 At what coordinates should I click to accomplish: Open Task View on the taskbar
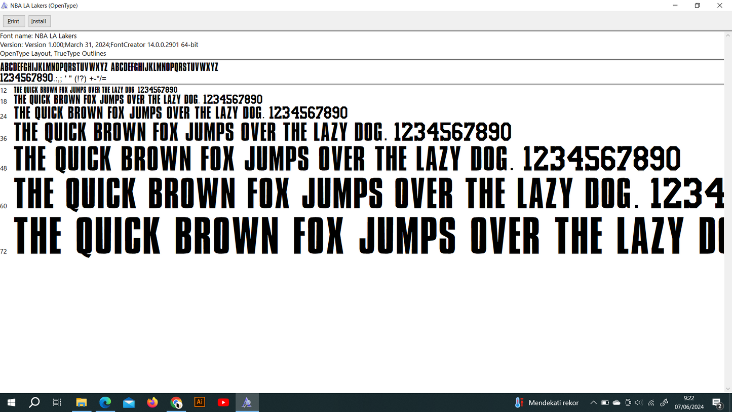coord(57,402)
